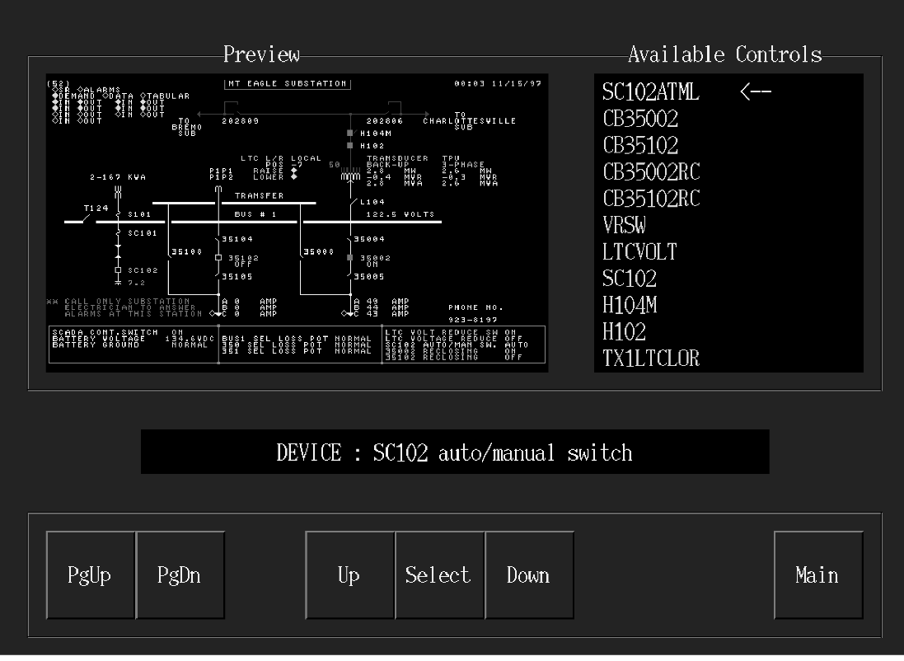Select CB35002RC reclosing control entry
904x661 pixels.
point(652,173)
